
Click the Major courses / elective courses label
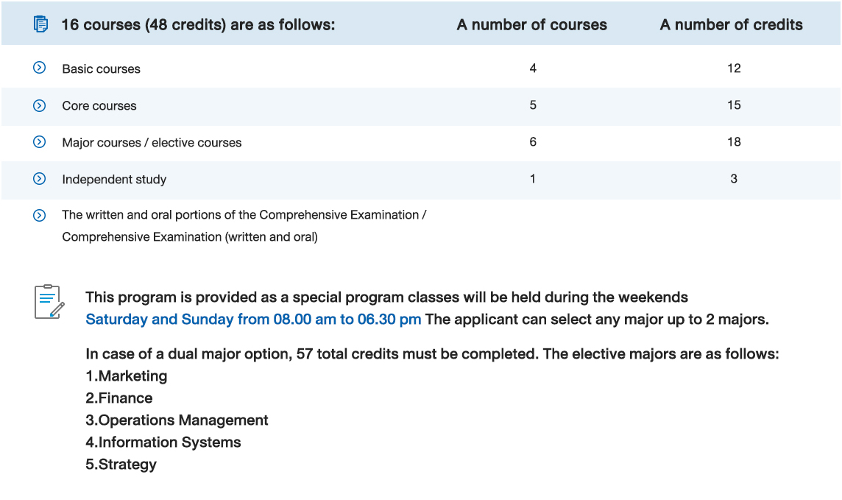coord(152,143)
